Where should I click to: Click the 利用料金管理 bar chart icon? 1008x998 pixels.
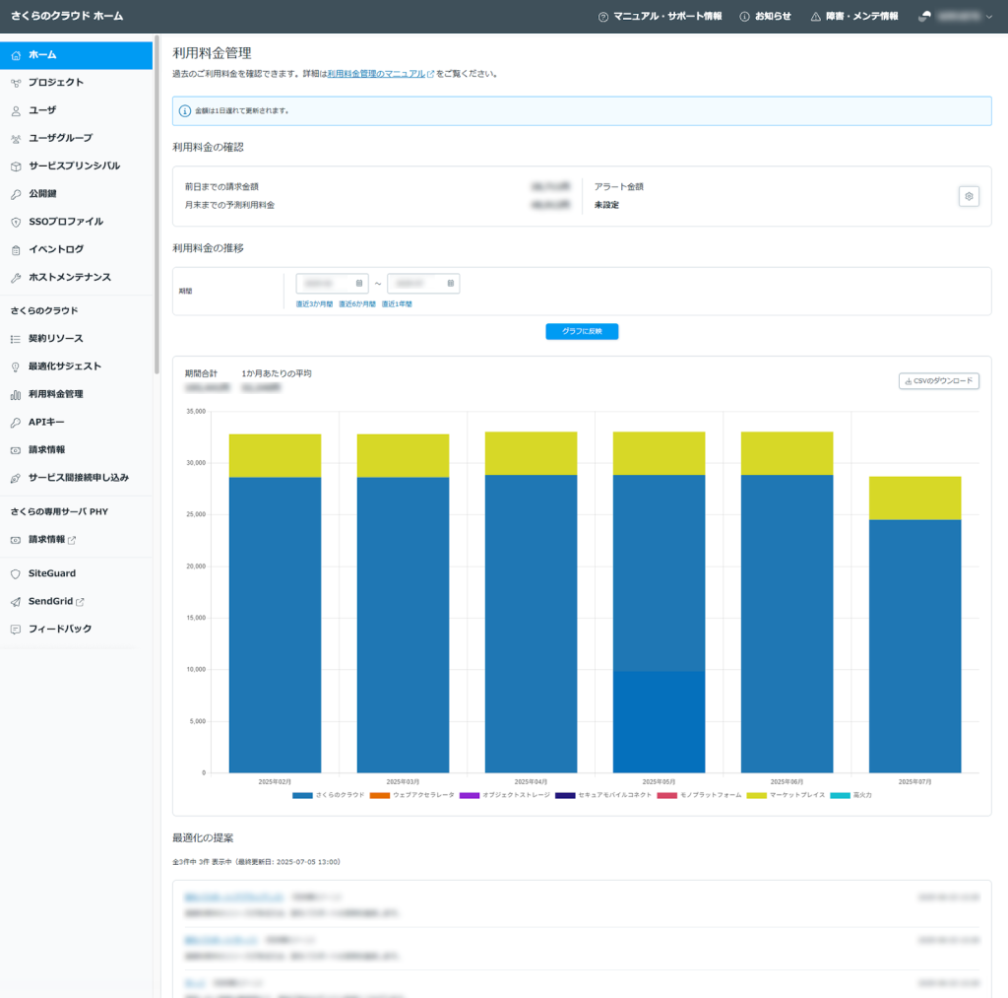click(x=16, y=394)
